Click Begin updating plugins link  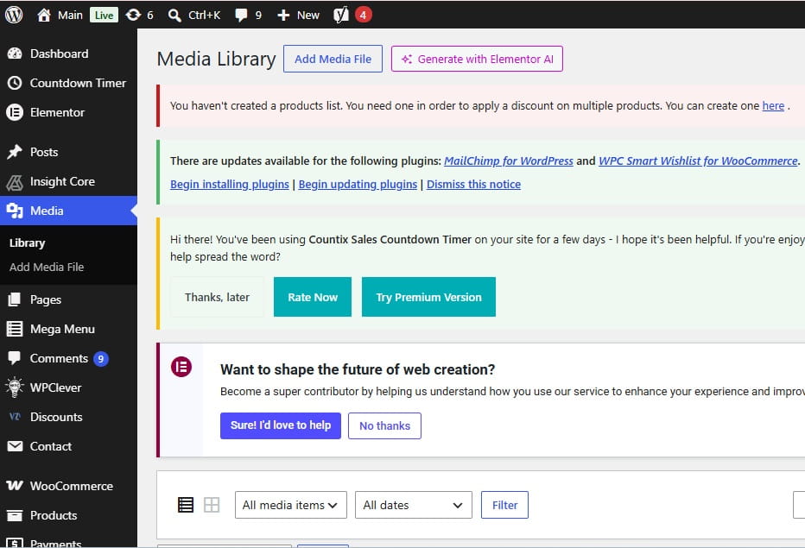pos(358,184)
